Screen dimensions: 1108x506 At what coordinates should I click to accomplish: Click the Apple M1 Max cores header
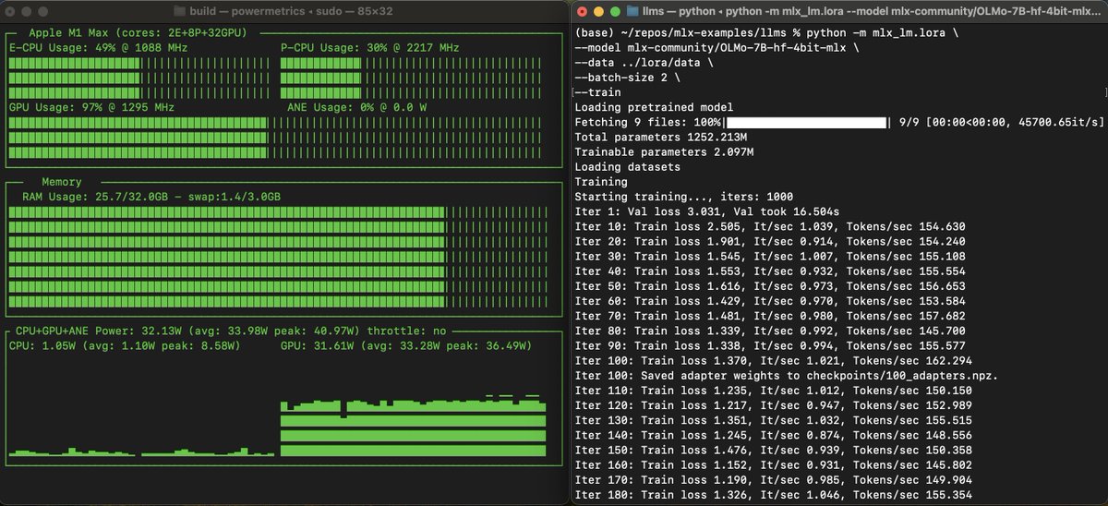point(138,32)
